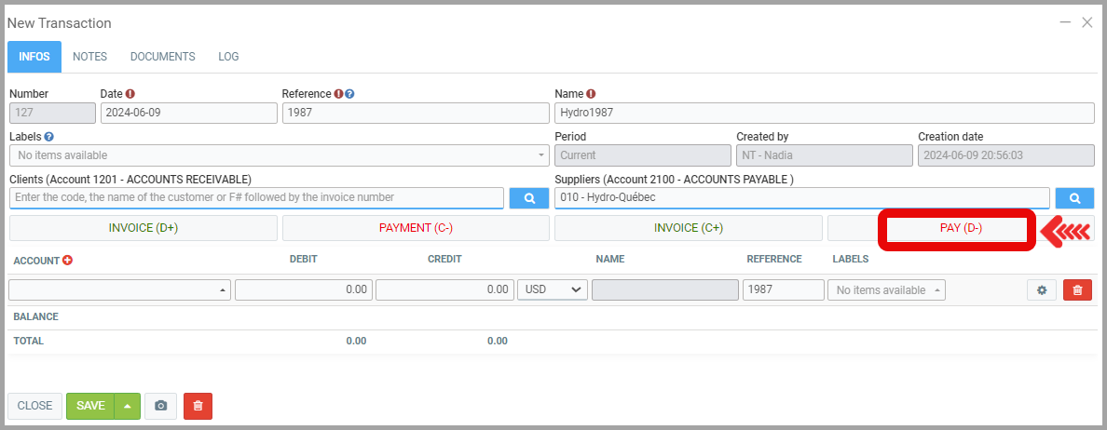Expand the Labels dropdown in header
Viewport: 1107px width, 430px height.
click(541, 155)
